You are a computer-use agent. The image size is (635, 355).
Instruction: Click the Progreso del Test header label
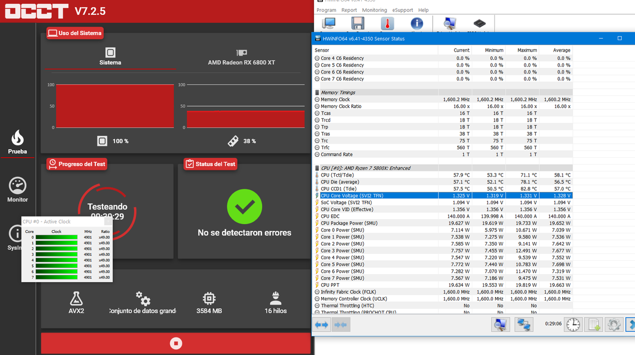[77, 164]
